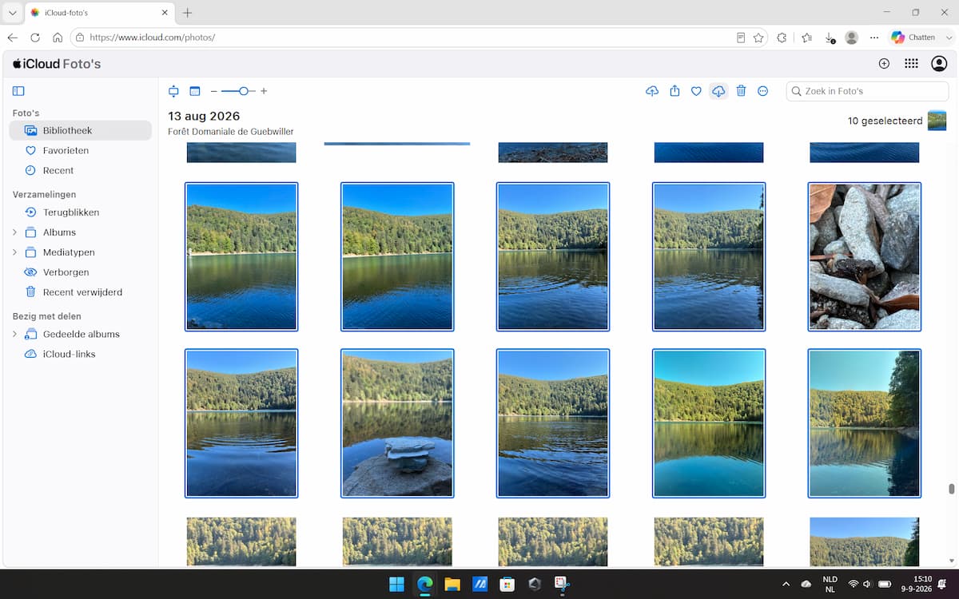
Task: Deselect the photo of rocks and stones
Action: 865,256
